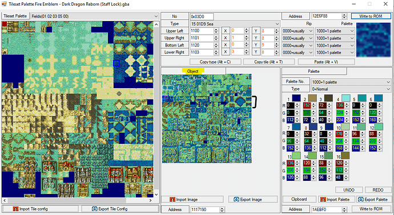
Task: Click the Export Palette button
Action: click(374, 200)
